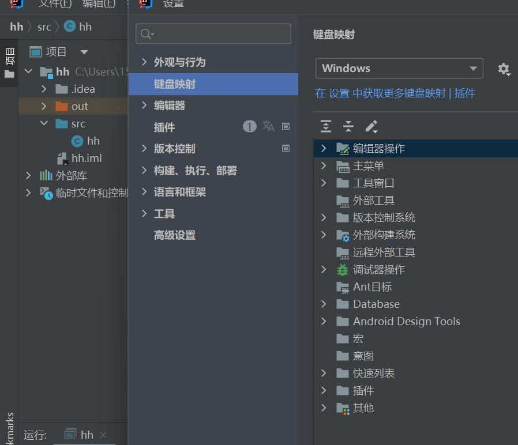Image resolution: width=518 pixels, height=445 pixels.
Task: Select the 意图 keymap entry
Action: tap(363, 356)
